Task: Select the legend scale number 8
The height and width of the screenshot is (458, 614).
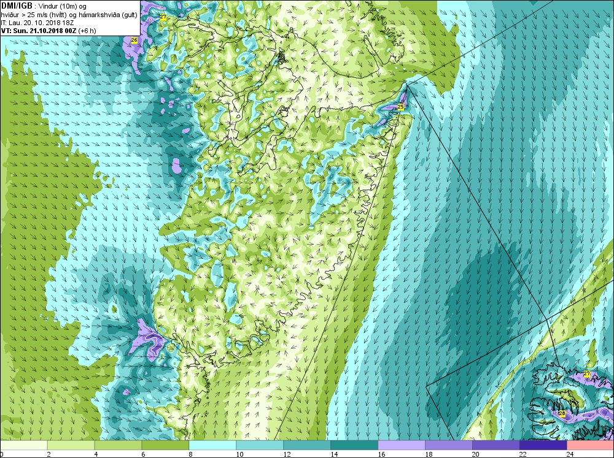Action: coord(190,454)
